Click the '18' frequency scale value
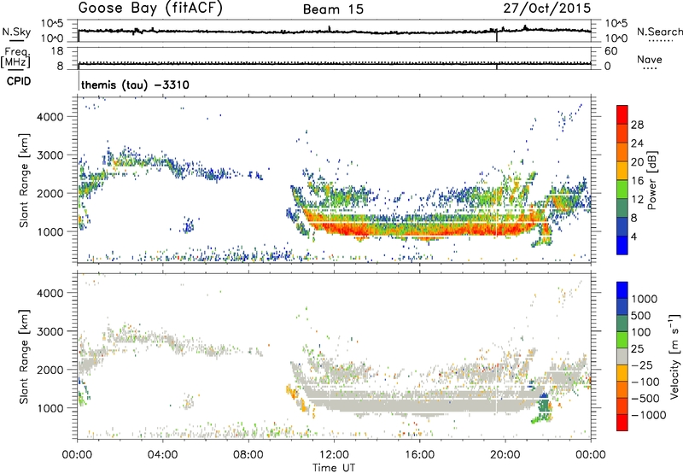 coord(57,51)
